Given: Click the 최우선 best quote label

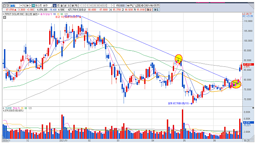Looking at the screenshot, I should 82,10.
